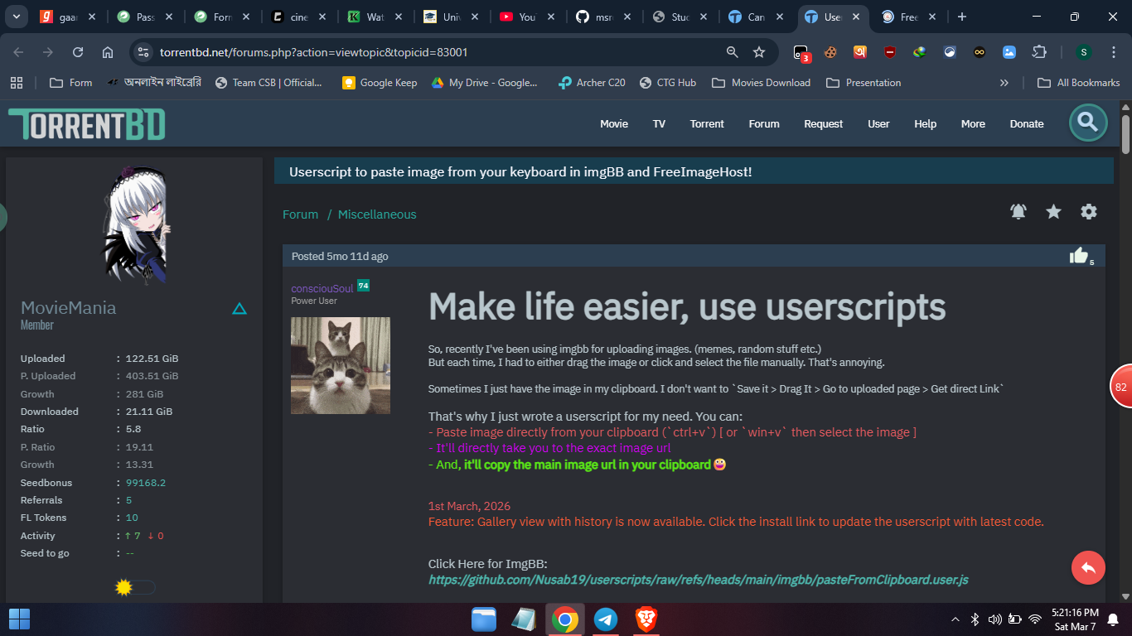This screenshot has width=1132, height=636.
Task: Bookmark this topic with the star icon
Action: (x=1053, y=212)
